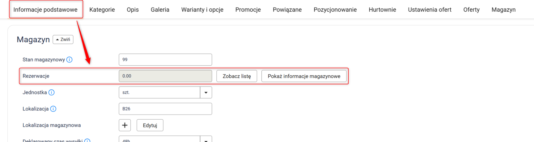The height and width of the screenshot is (142, 534).
Task: Click the Zobacz listę button
Action: 237,76
